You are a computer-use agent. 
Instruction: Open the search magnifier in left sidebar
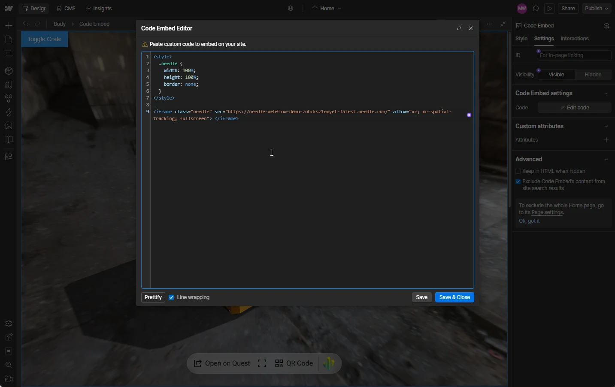pos(9,365)
